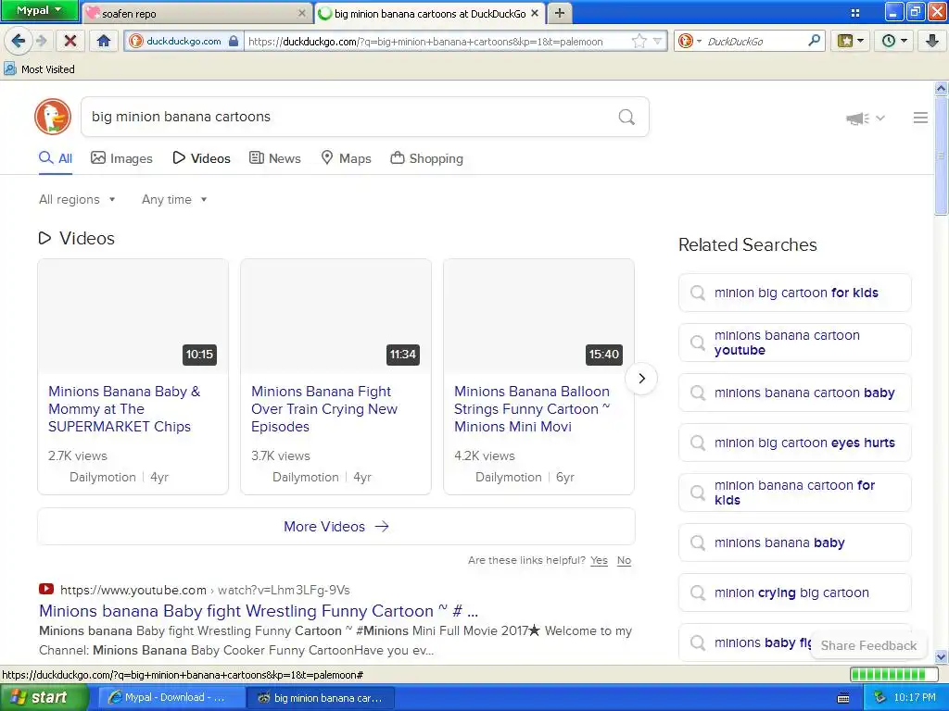949x711 pixels.
Task: Expand the Any time filter dropdown
Action: tap(174, 200)
